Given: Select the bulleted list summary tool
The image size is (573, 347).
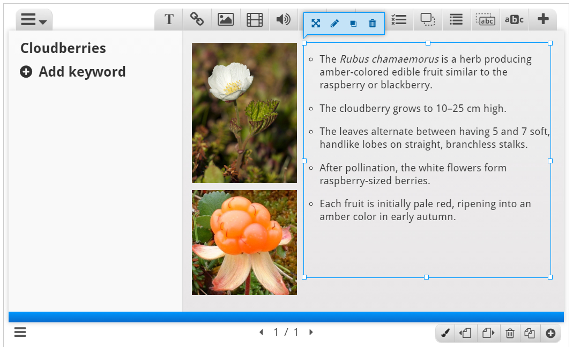Looking at the screenshot, I should (x=456, y=19).
